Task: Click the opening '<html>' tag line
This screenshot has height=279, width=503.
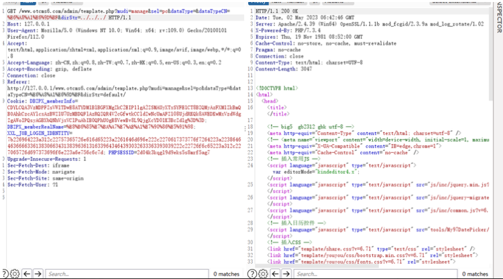Action: coord(264,95)
